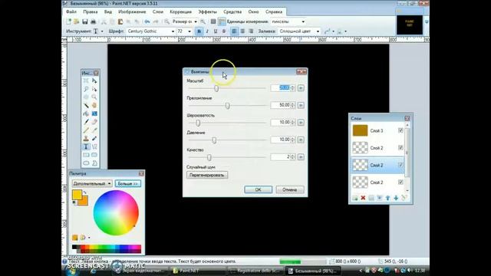This screenshot has width=491, height=276.
Task: Select the Recolor tool
Action: 94,138
